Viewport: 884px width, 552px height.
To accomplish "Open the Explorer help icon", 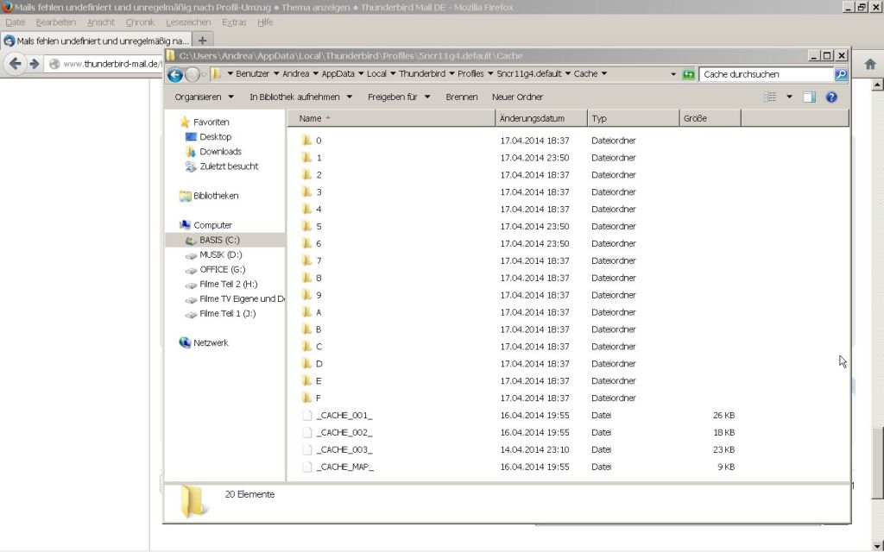I will coord(831,97).
